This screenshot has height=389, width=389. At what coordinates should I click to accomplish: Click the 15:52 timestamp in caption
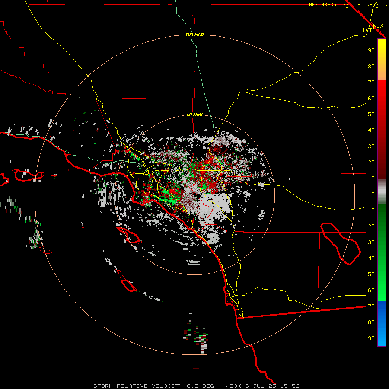(x=290, y=386)
